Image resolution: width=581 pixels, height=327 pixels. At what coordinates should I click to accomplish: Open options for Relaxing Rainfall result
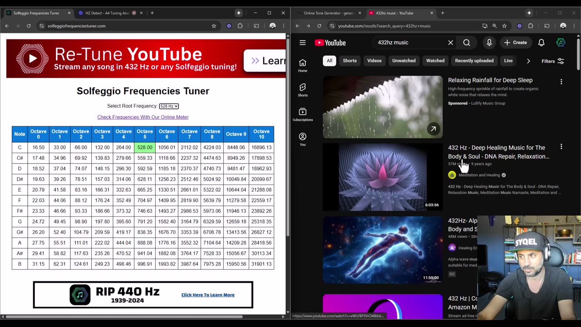(x=561, y=82)
